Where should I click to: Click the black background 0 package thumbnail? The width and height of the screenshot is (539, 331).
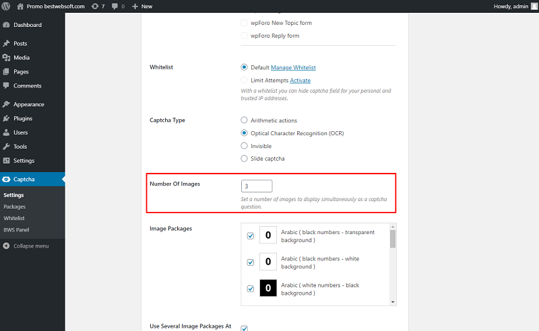(x=268, y=288)
